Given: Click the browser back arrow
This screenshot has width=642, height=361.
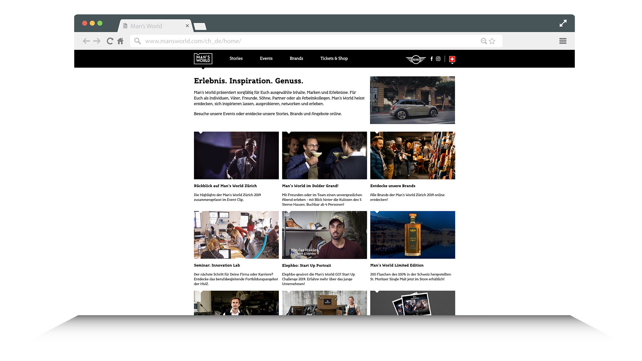Looking at the screenshot, I should pyautogui.click(x=86, y=41).
